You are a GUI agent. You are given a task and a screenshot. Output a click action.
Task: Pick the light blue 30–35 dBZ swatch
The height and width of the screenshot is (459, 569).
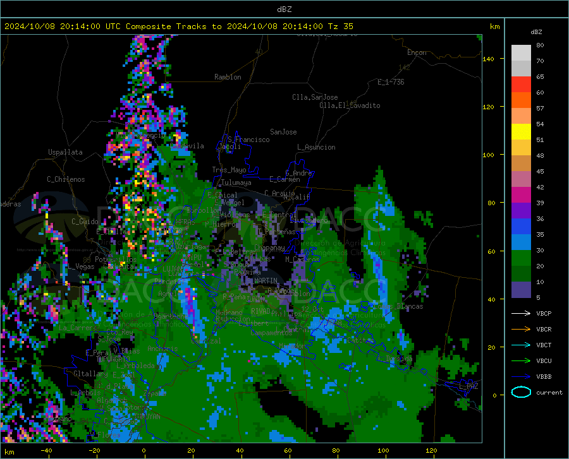521,242
